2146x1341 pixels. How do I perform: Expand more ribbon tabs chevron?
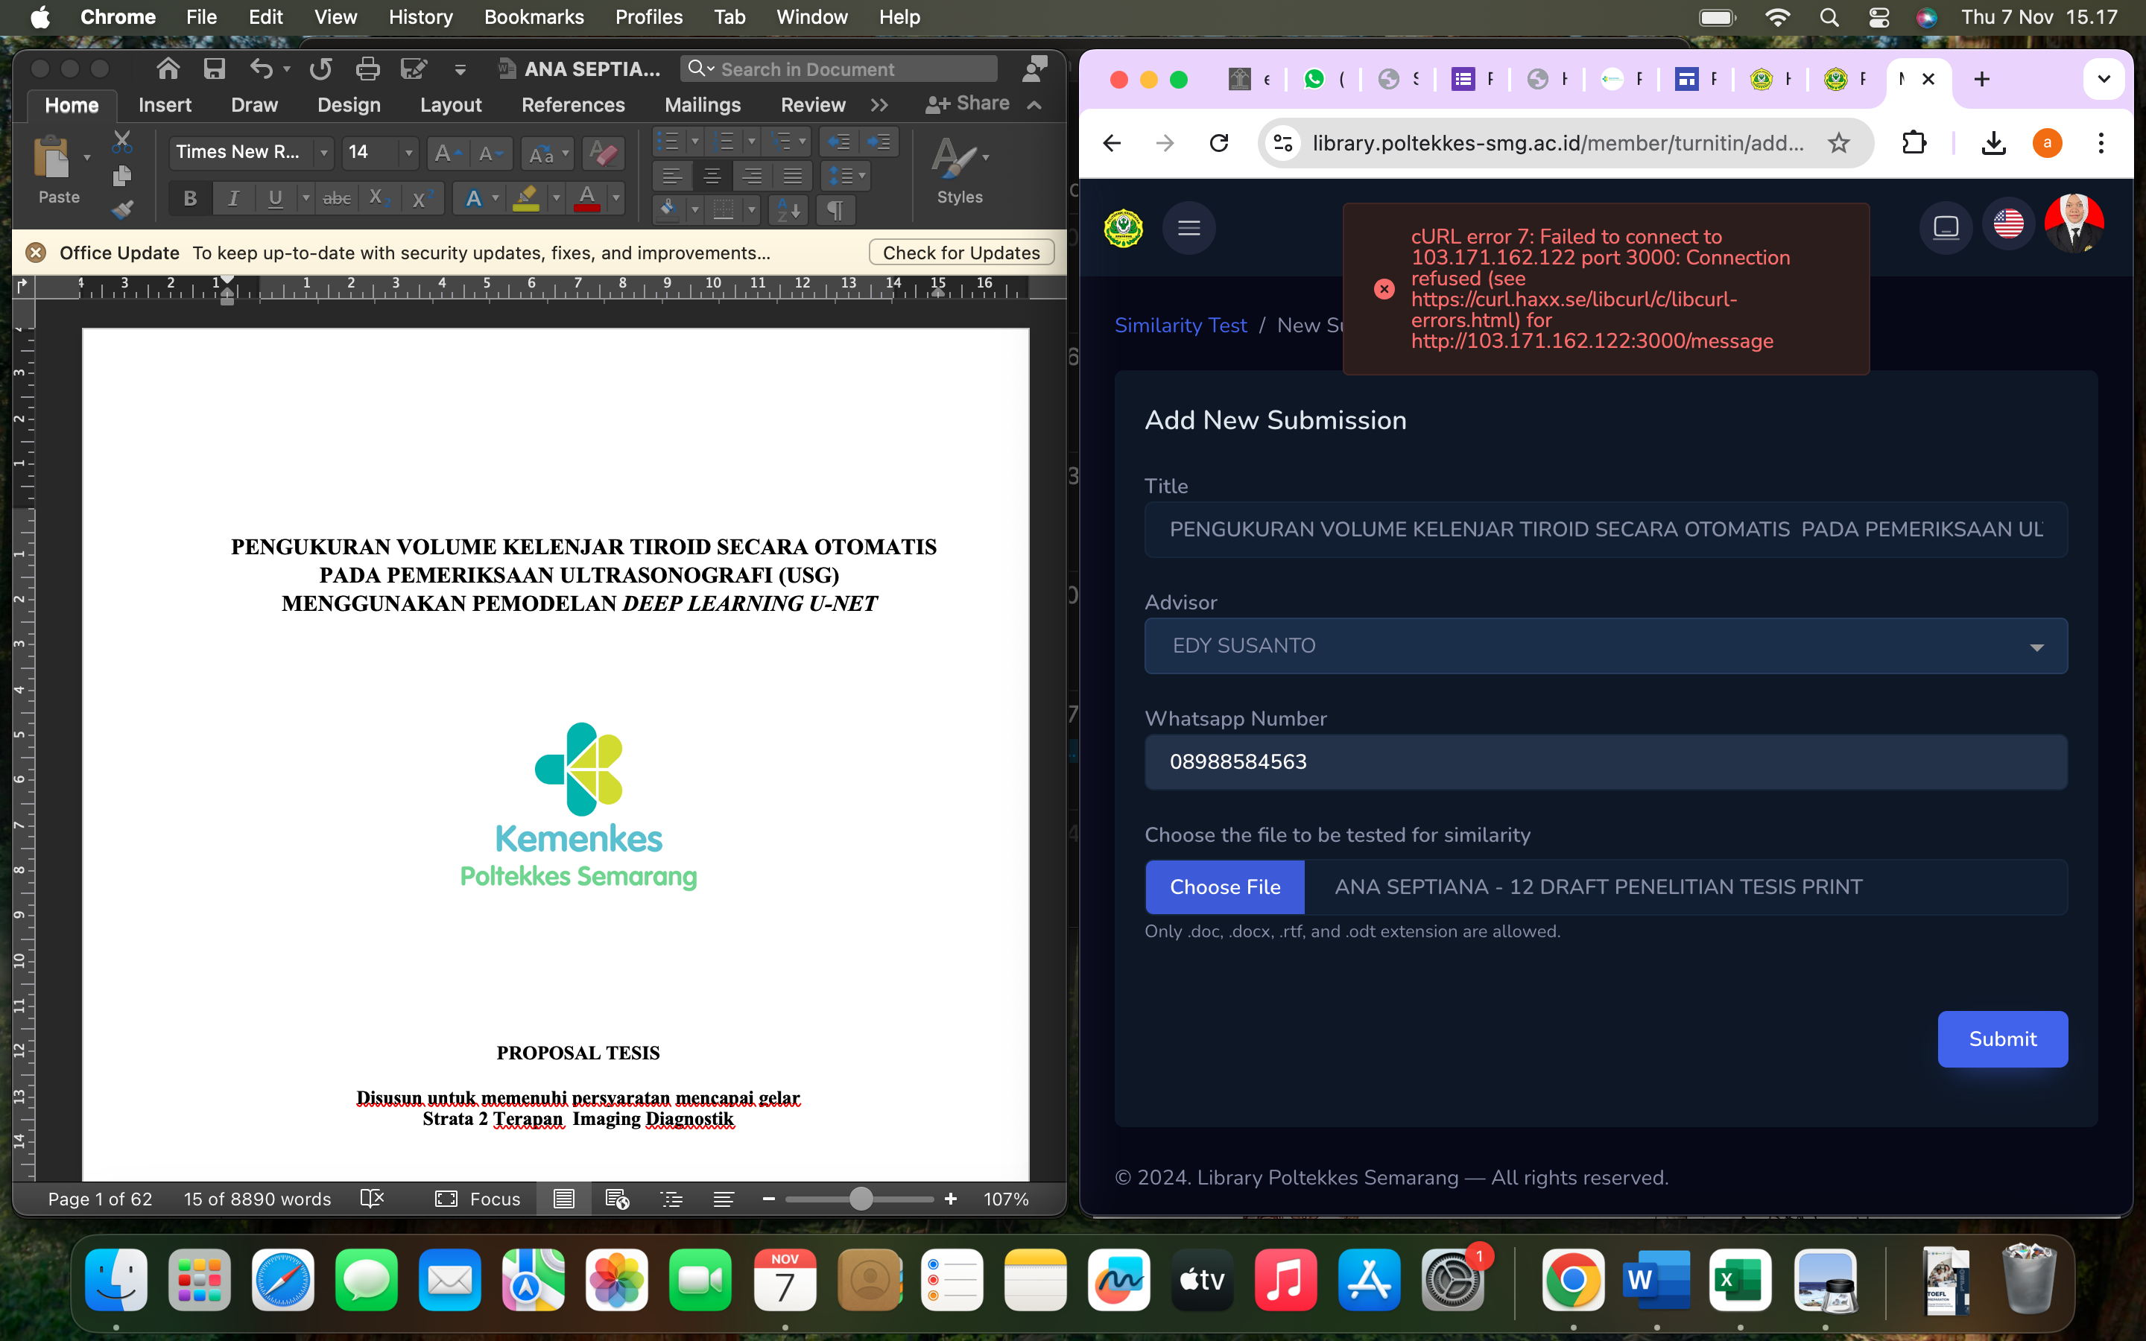(879, 106)
